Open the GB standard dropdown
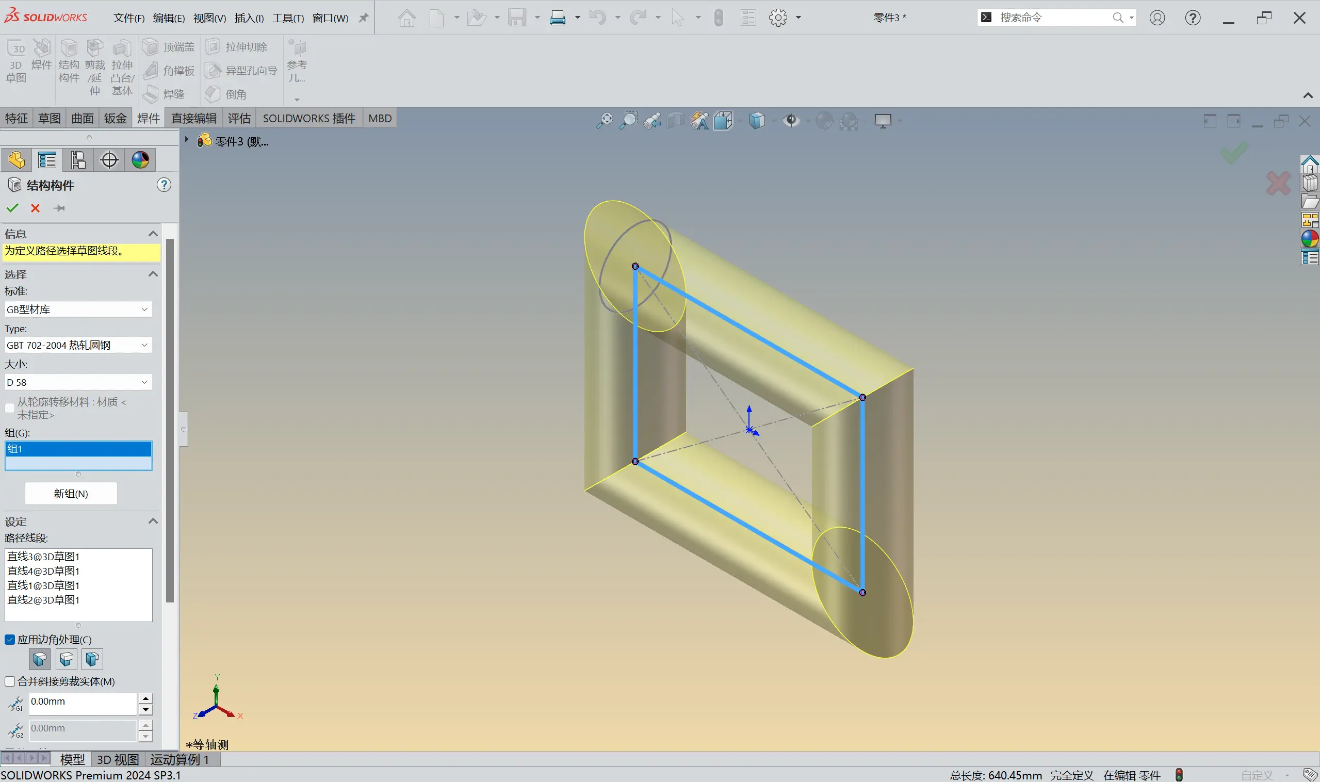 click(x=78, y=309)
